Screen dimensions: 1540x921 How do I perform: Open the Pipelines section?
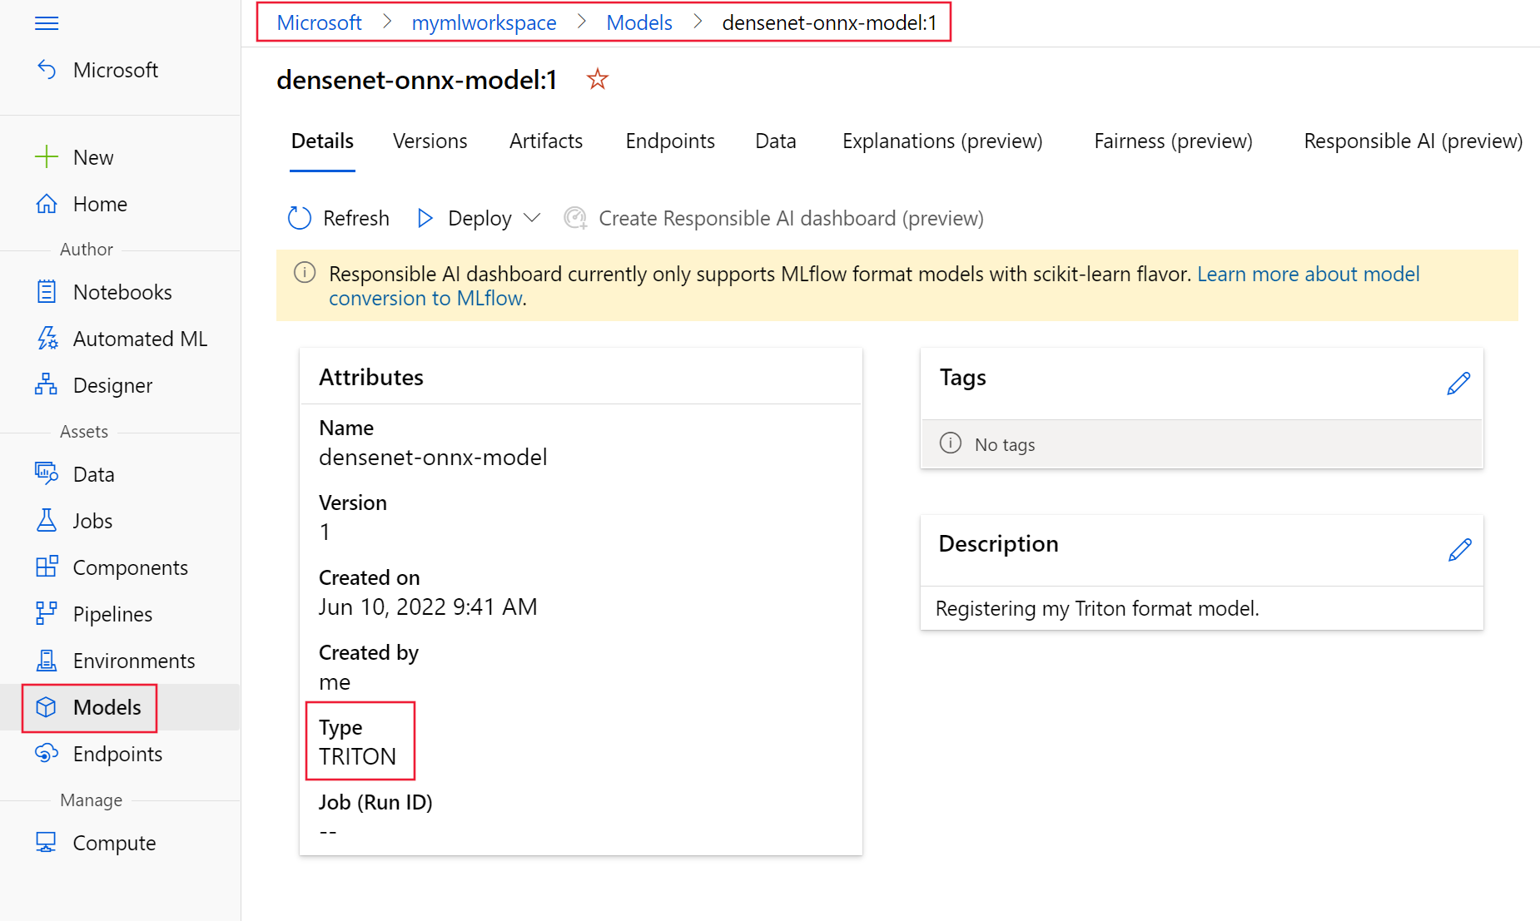point(112,614)
